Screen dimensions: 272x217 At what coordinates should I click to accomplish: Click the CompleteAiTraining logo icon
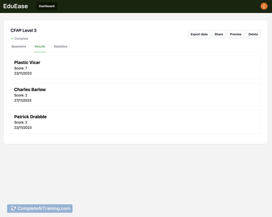pyautogui.click(x=13, y=208)
